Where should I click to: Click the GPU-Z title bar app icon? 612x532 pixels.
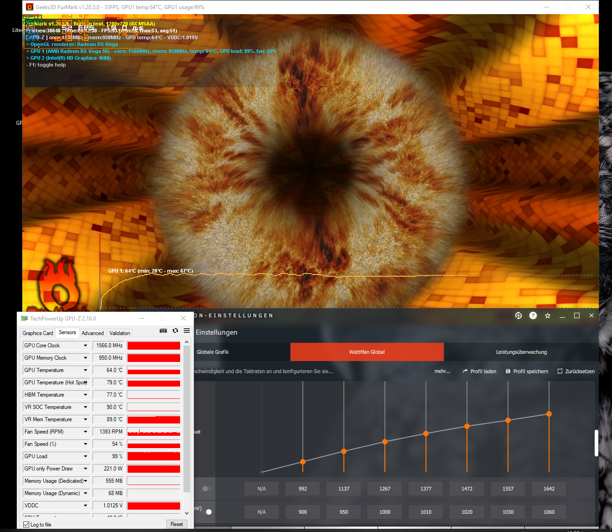25,318
